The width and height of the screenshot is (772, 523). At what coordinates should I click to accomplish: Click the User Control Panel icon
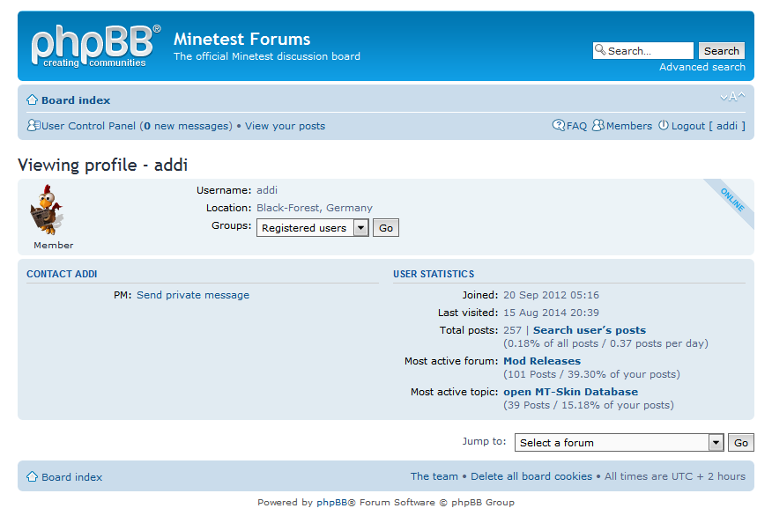pyautogui.click(x=33, y=126)
